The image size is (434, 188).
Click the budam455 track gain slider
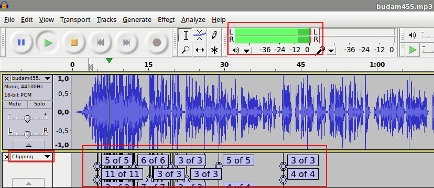pos(27,119)
